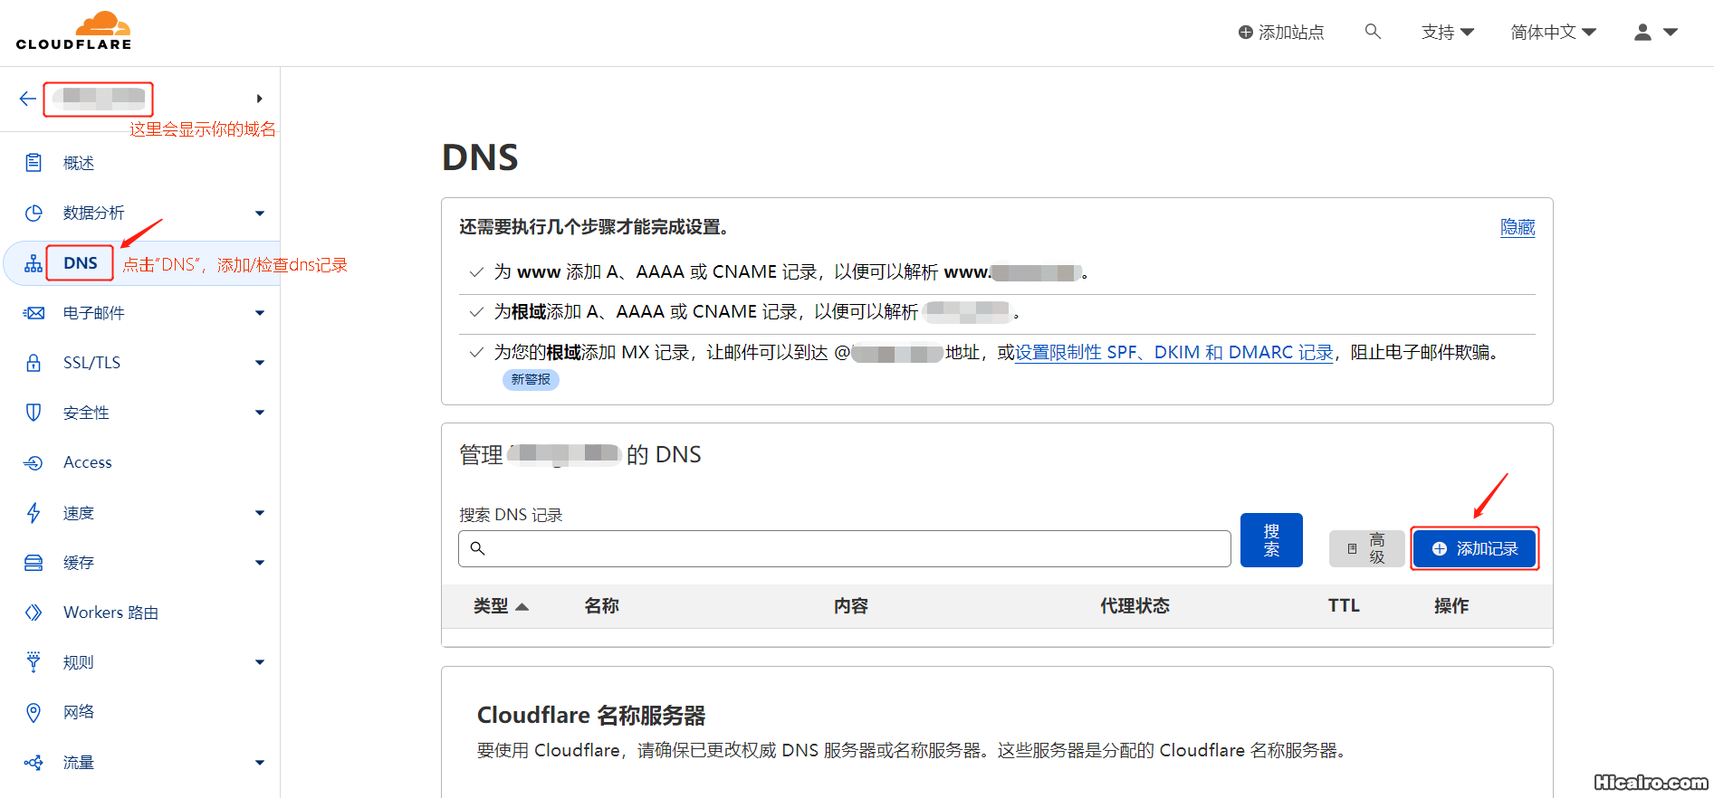Expand the 规则 submenu arrow
This screenshot has height=798, width=1714.
[260, 662]
